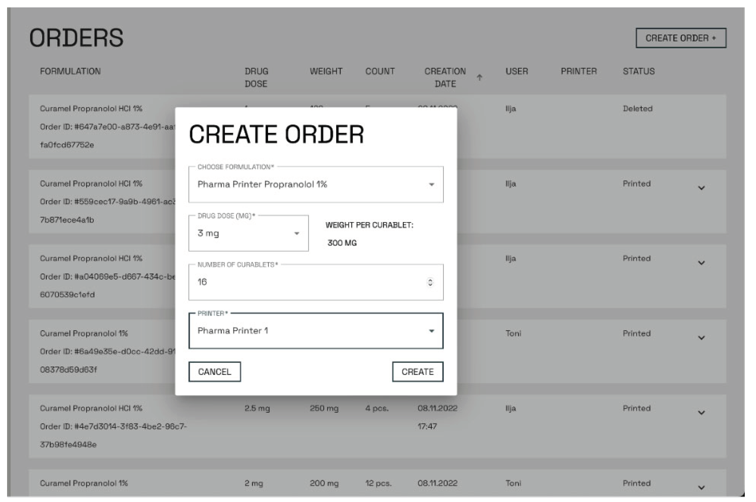756x502 pixels.
Task: Click the User column header
Action: pos(517,71)
